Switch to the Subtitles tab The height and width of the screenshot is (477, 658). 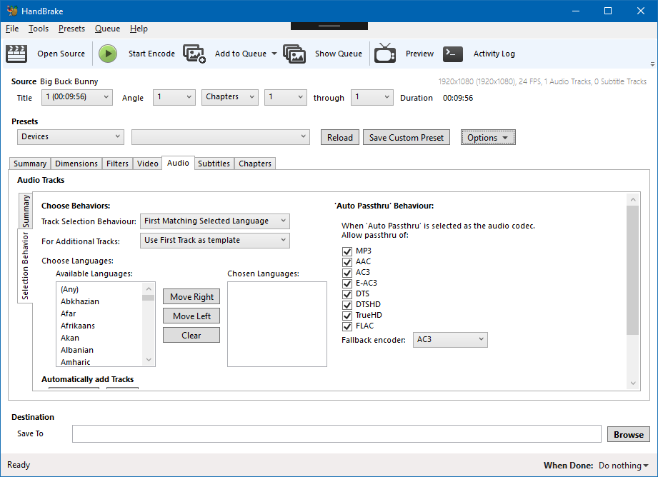click(x=214, y=164)
